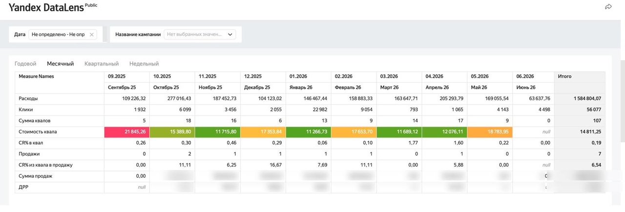Switch to the Годовой tab
The width and height of the screenshot is (625, 212).
(25, 64)
